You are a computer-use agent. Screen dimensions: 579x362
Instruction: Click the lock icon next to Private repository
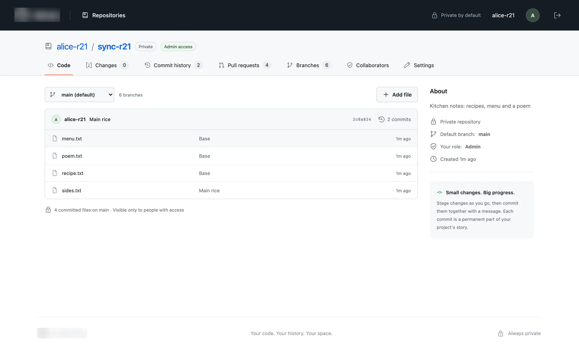point(433,122)
